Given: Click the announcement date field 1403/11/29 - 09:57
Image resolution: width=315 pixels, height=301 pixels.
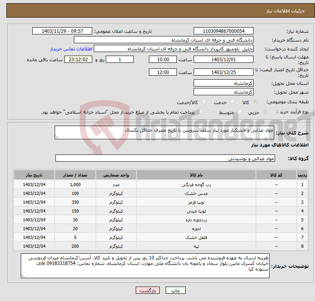Looking at the screenshot, I should [x=62, y=31].
